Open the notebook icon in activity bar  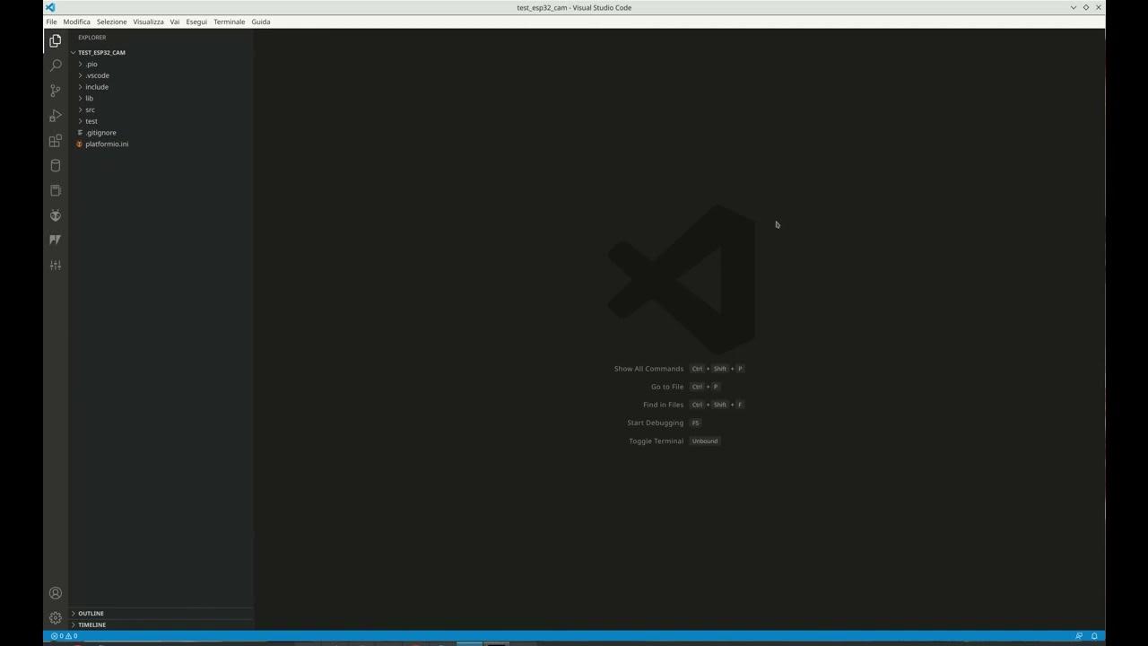[x=55, y=190]
